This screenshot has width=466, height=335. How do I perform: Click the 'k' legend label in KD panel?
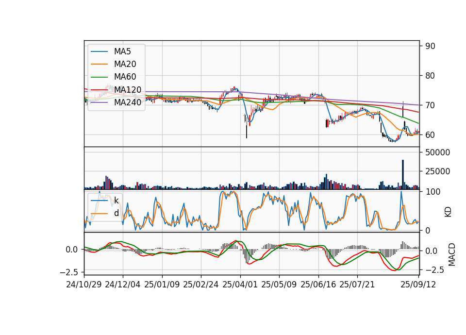(116, 201)
